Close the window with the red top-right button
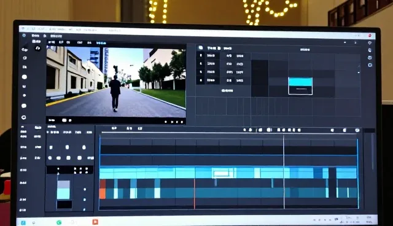 pyautogui.click(x=370, y=36)
